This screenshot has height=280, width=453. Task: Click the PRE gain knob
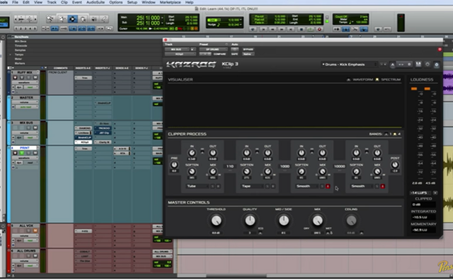point(174,165)
